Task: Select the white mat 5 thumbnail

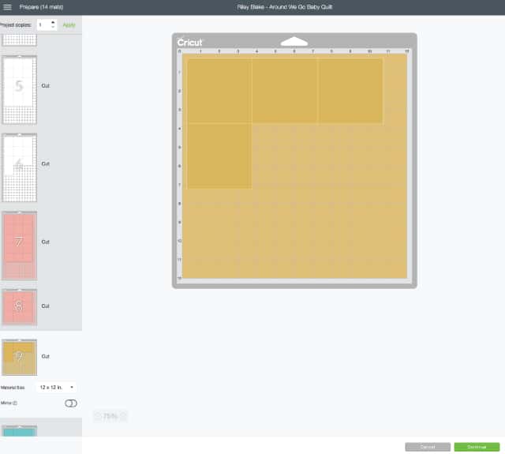Action: tap(19, 89)
